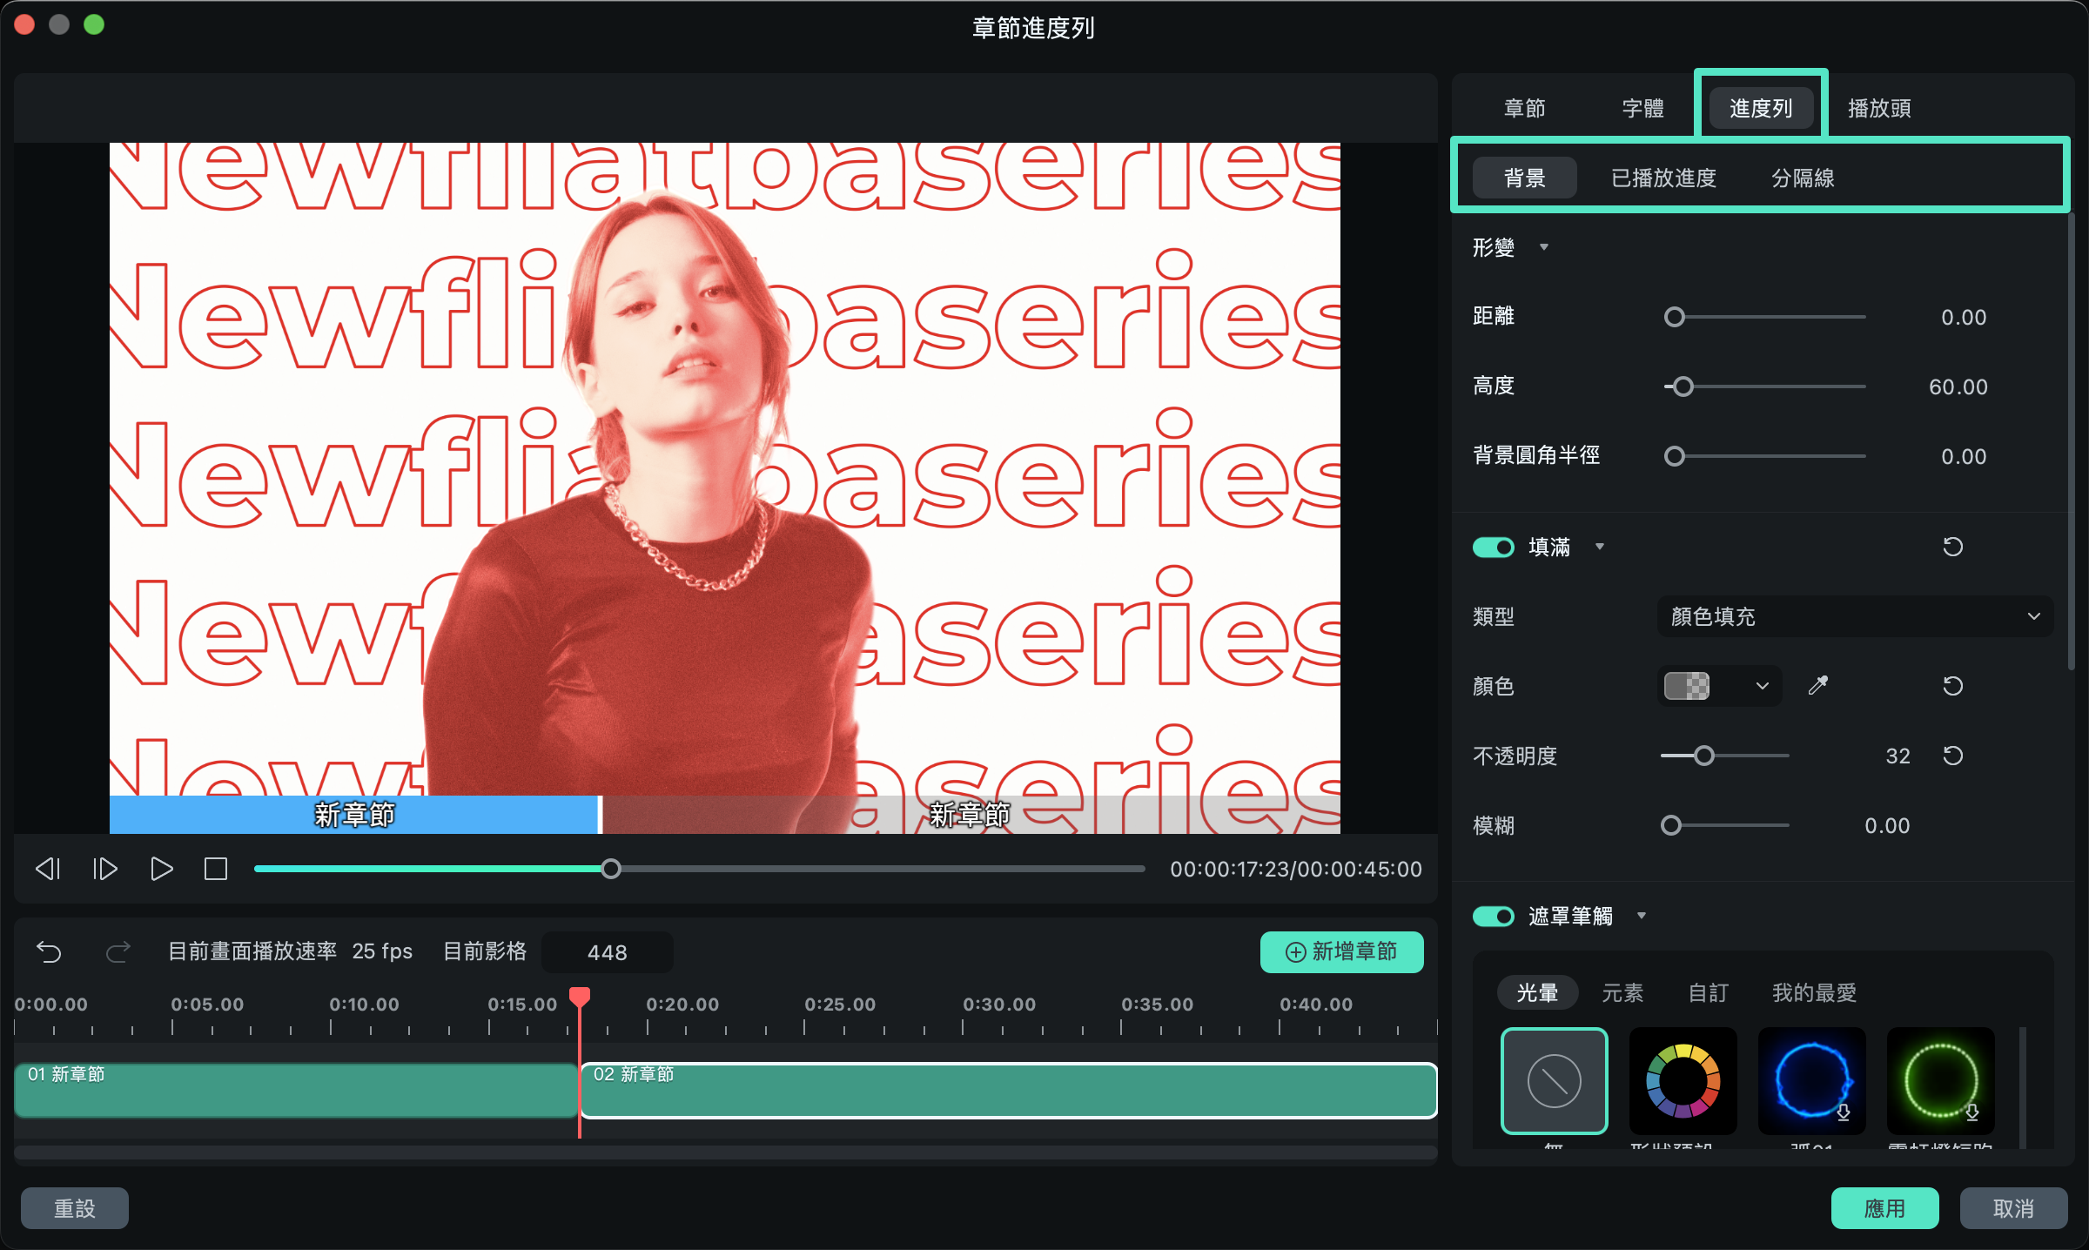This screenshot has height=1250, width=2089.
Task: Click the 顏色 checkered color swatch
Action: pyautogui.click(x=1687, y=686)
